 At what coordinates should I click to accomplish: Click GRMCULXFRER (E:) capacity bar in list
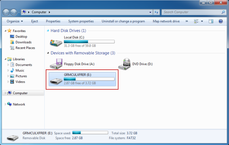click(x=89, y=79)
